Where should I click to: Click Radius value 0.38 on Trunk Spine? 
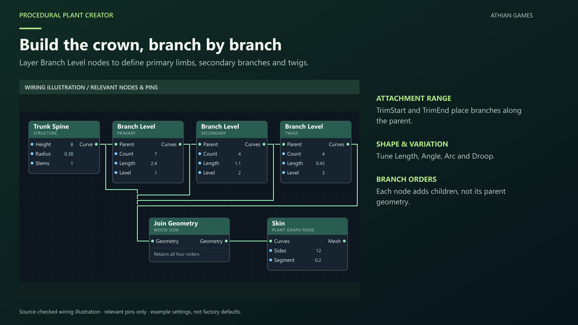(x=69, y=154)
